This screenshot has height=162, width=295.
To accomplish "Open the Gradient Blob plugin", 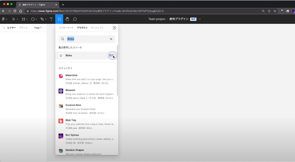I will pos(87,109).
